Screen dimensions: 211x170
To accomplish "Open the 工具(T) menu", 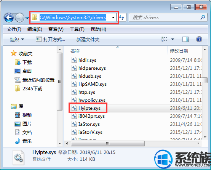I will click(77, 29).
